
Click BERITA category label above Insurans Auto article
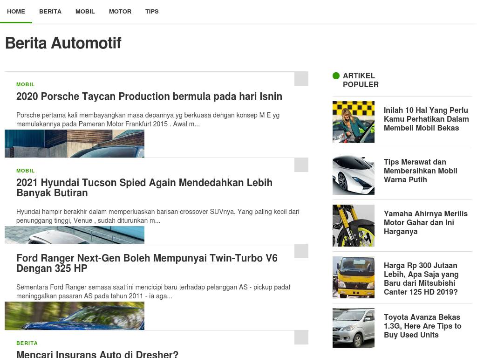27,343
